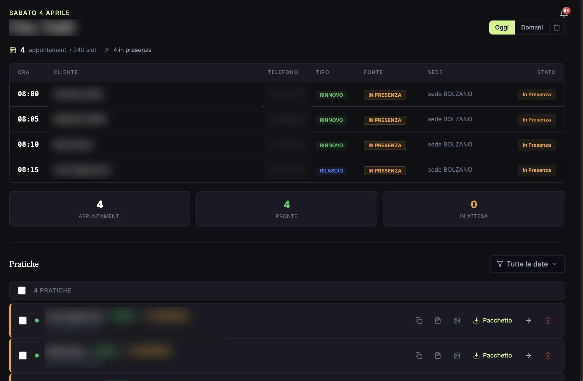Click the ORA column header

point(24,72)
